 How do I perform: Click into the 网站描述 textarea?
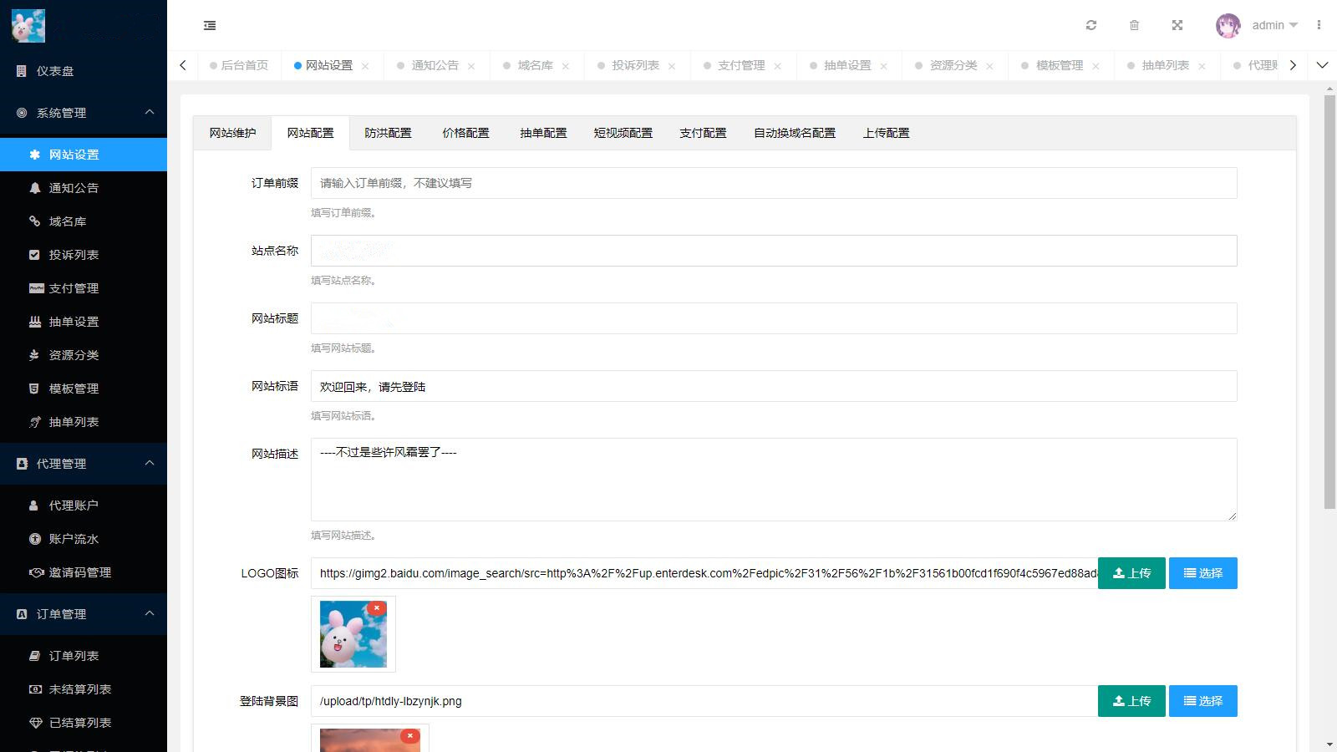[774, 480]
